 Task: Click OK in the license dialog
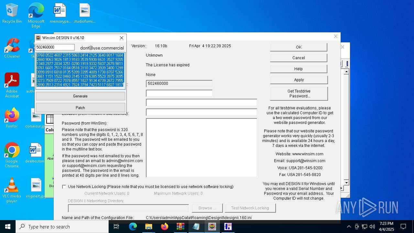coord(299,47)
